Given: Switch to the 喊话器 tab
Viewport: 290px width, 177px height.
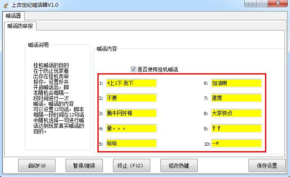Looking at the screenshot, I should click(13, 16).
